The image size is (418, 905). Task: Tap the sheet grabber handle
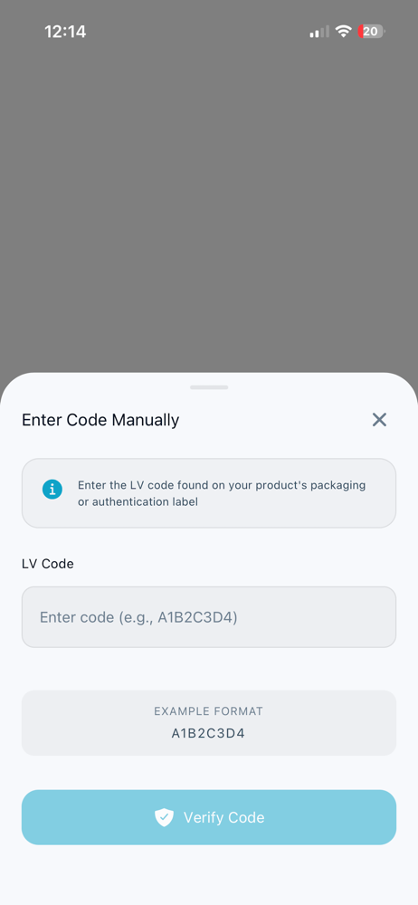coord(209,387)
